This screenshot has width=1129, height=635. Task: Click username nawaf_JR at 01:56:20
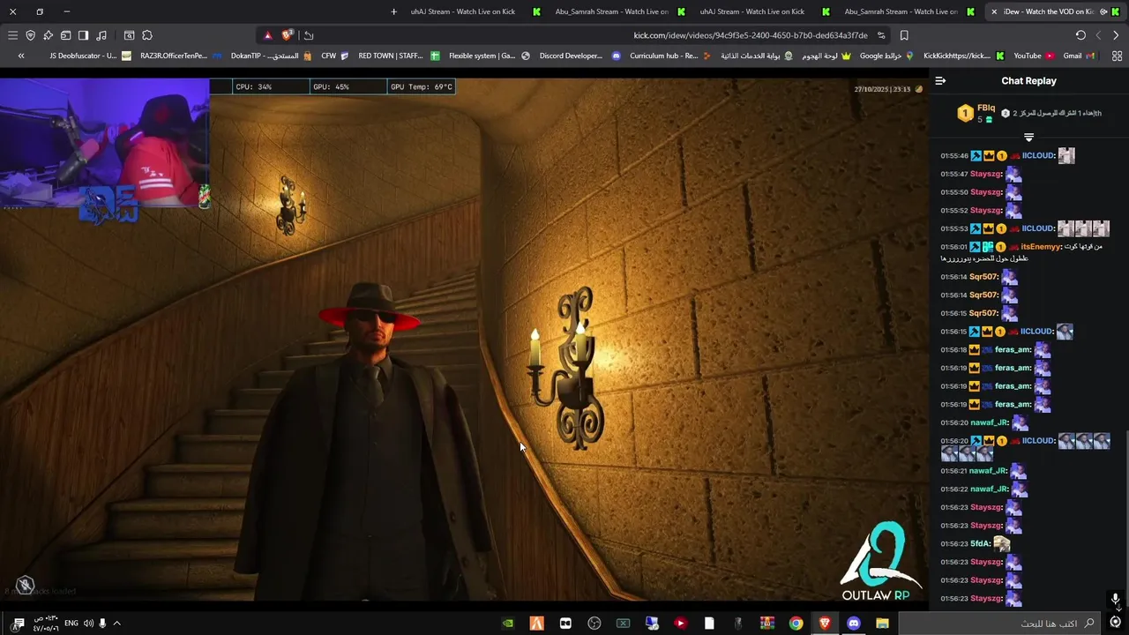pyautogui.click(x=988, y=422)
